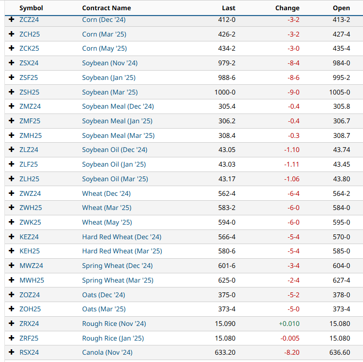Expand the ZCZ24 row plus icon
Viewport: 363px width, 362px height.
click(x=11, y=19)
